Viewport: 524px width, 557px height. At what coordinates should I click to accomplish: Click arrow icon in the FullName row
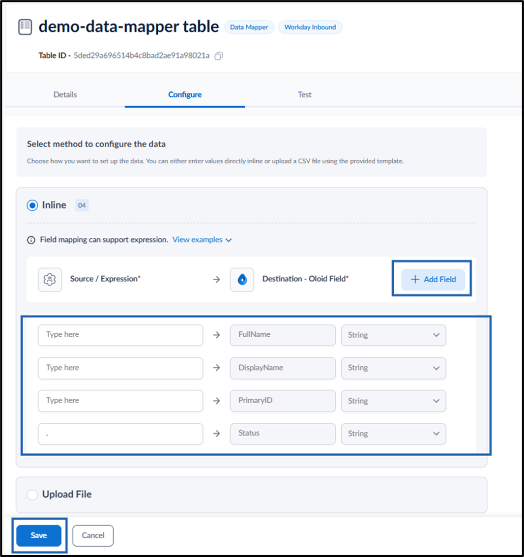pos(216,335)
